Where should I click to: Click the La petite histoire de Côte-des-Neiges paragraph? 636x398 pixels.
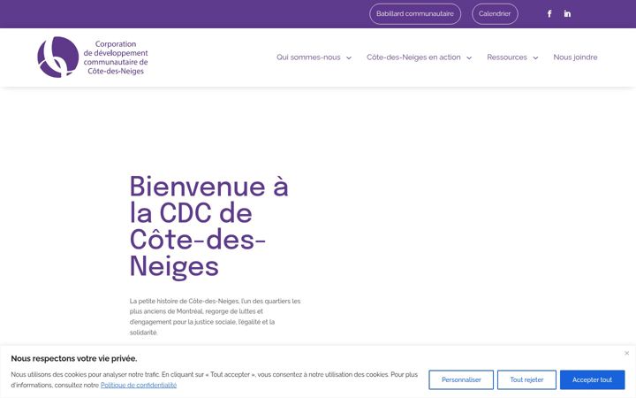point(215,317)
